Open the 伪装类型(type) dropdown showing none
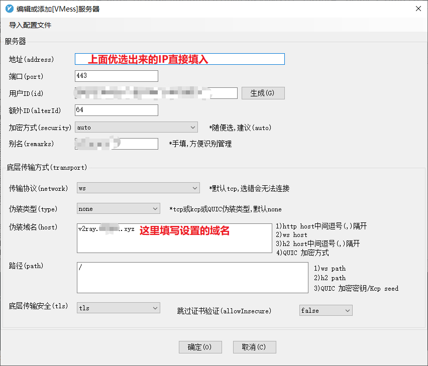This screenshot has height=366, width=428. (118, 208)
